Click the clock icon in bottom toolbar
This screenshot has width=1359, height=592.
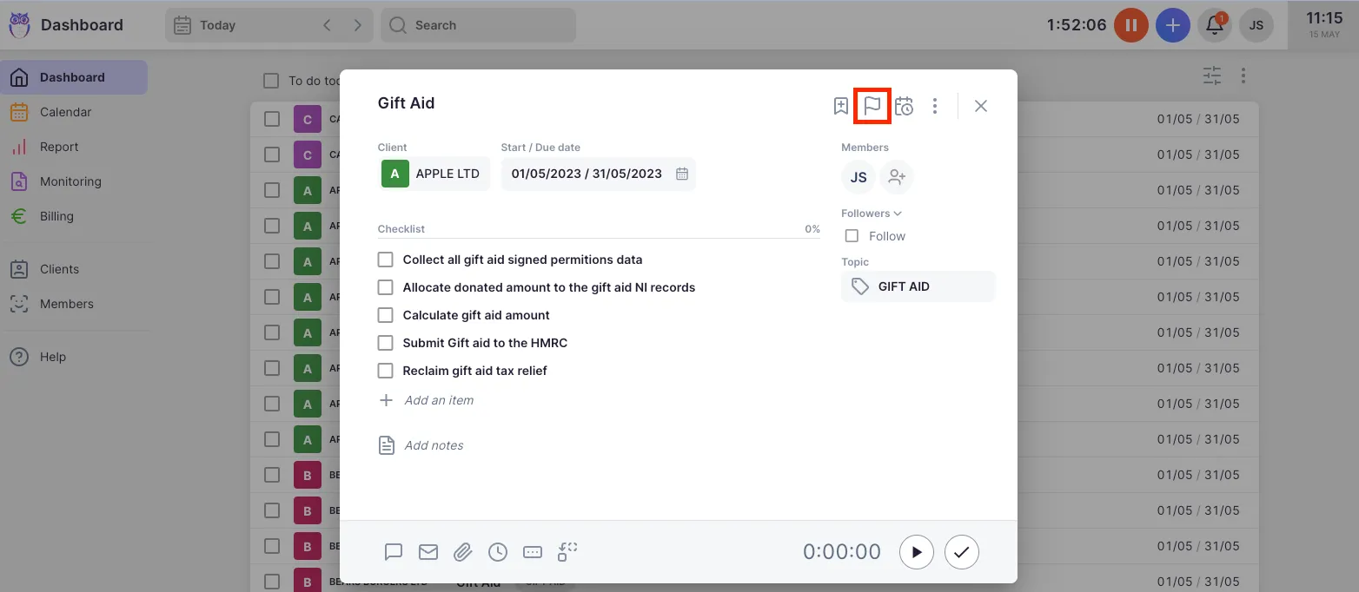pyautogui.click(x=498, y=552)
